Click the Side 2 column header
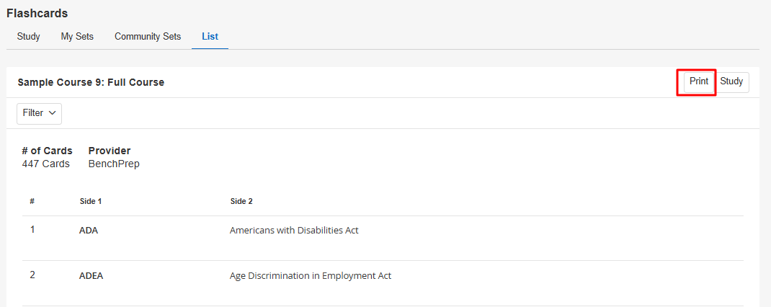This screenshot has width=771, height=307. (x=241, y=201)
